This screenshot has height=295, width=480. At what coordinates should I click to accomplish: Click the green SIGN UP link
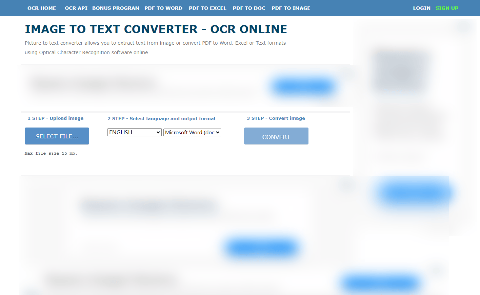tap(446, 8)
